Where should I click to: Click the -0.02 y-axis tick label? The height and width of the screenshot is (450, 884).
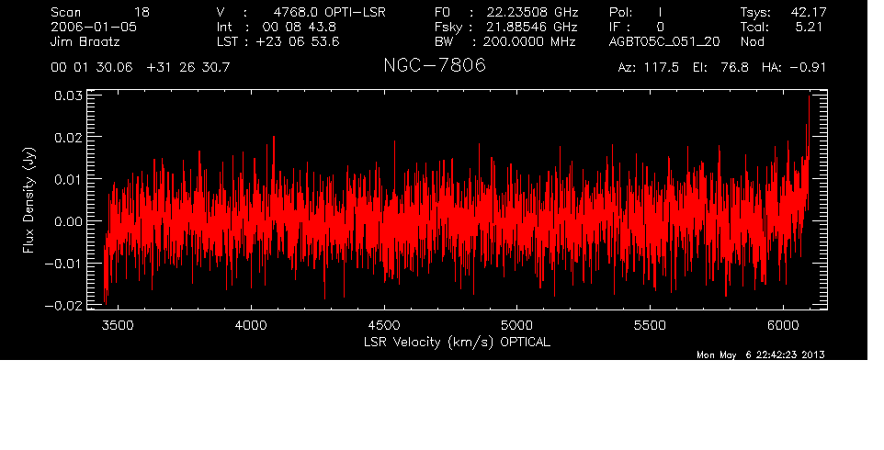[63, 306]
